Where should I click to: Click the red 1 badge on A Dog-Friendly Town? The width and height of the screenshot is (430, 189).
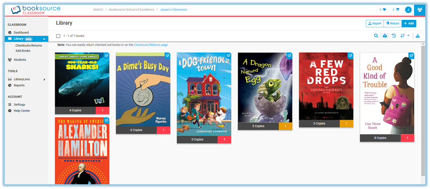click(224, 139)
